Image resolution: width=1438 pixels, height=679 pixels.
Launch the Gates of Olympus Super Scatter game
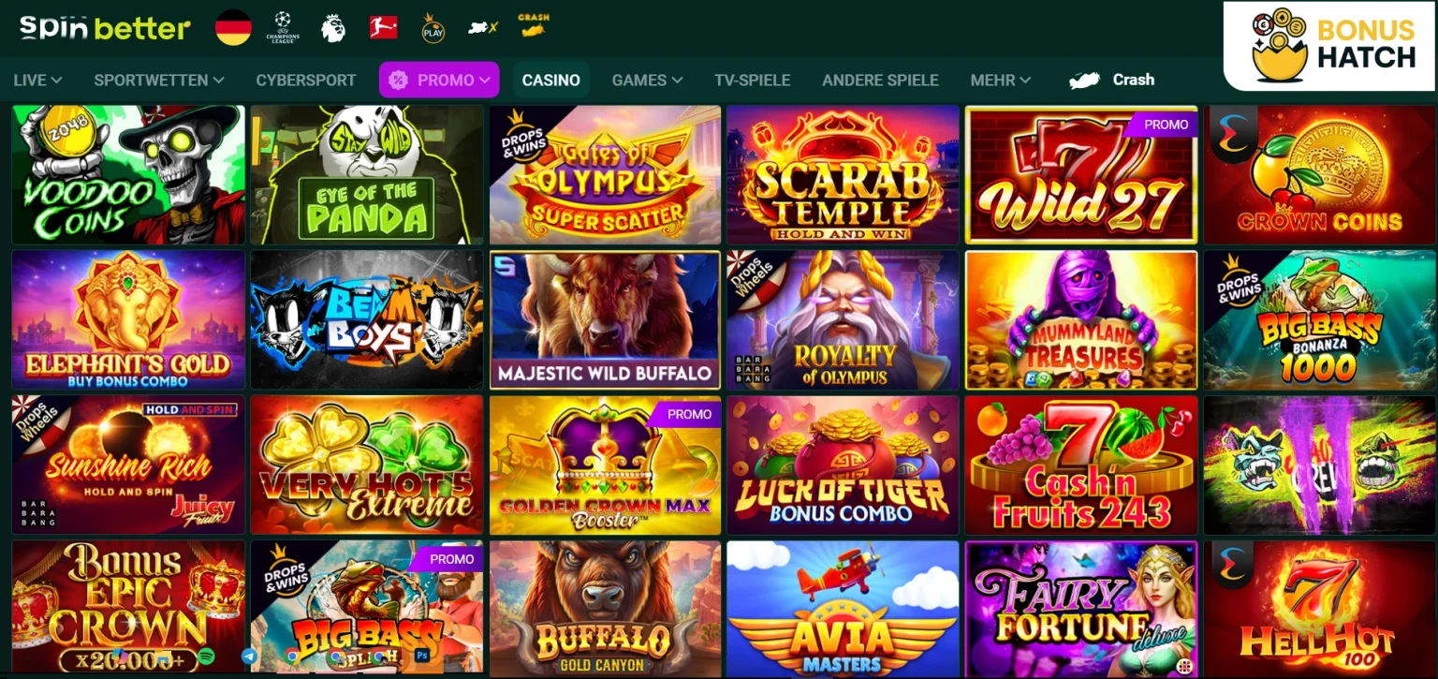pos(605,175)
